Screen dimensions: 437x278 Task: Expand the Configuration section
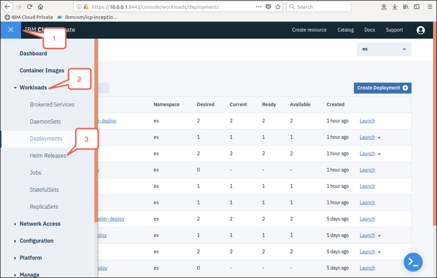point(15,241)
